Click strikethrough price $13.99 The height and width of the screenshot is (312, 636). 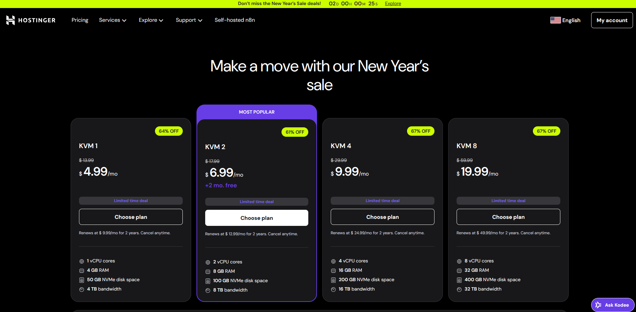coord(86,160)
